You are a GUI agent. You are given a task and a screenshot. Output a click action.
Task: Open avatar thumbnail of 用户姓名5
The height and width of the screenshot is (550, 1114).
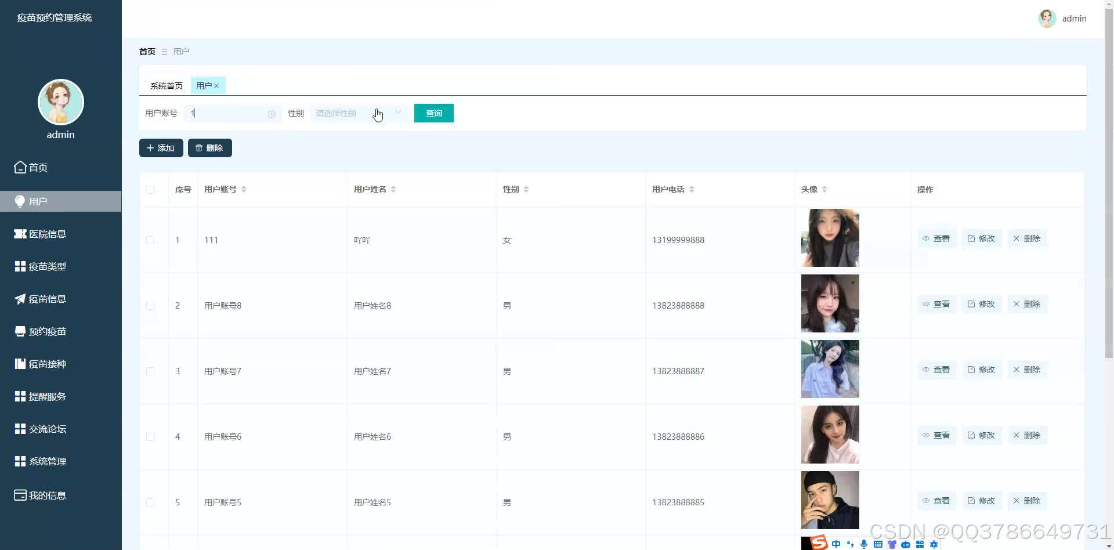pyautogui.click(x=830, y=500)
